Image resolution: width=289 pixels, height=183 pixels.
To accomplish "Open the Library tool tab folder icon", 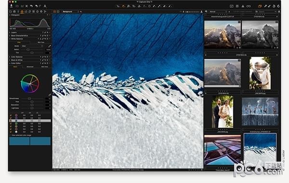I will point(11,12).
